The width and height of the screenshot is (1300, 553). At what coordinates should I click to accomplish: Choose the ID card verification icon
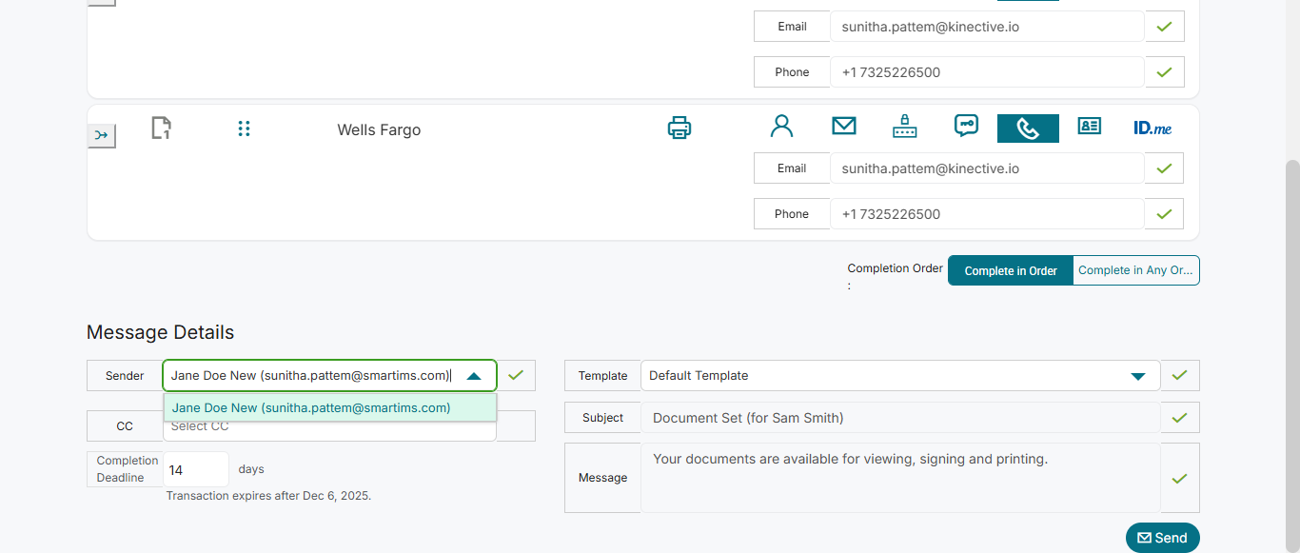point(1089,127)
